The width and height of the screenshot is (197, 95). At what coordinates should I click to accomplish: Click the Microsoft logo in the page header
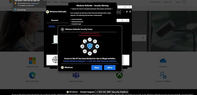tap(11, 2)
